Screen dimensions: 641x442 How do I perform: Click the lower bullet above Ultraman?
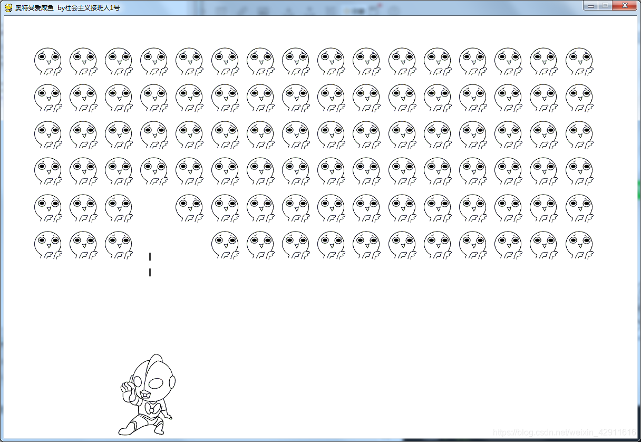(150, 272)
